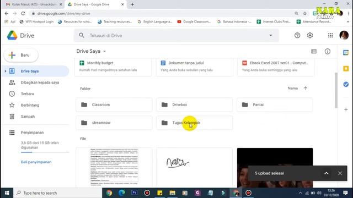353x198 pixels.
Task: Open Dibagikan kepada saya section
Action: (x=35, y=82)
